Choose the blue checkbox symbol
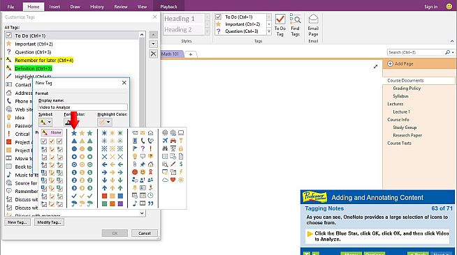457x255 pixels. (x=44, y=141)
